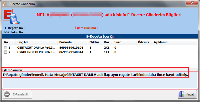The image size is (200, 102).
Task: Close the E-Reçete Gönderim window
Action: [192, 3]
